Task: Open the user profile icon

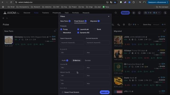Action: 165,13
